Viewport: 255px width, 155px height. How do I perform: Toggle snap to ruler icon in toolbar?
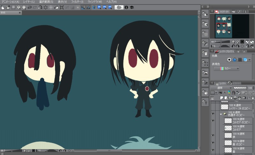tap(83, 7)
